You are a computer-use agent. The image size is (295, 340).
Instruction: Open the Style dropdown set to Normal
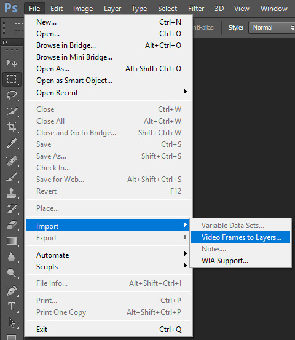[x=272, y=28]
